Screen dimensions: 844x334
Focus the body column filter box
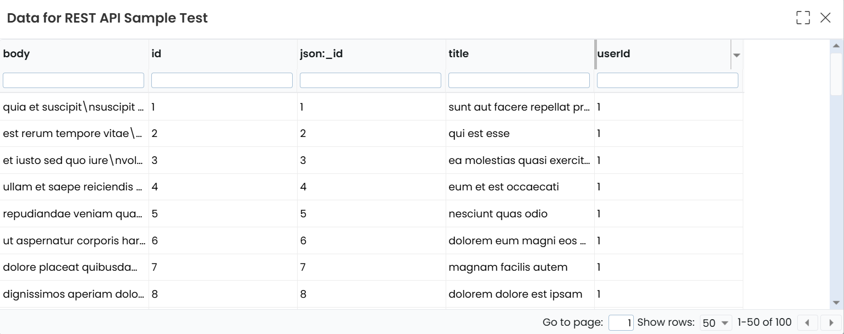(x=74, y=80)
